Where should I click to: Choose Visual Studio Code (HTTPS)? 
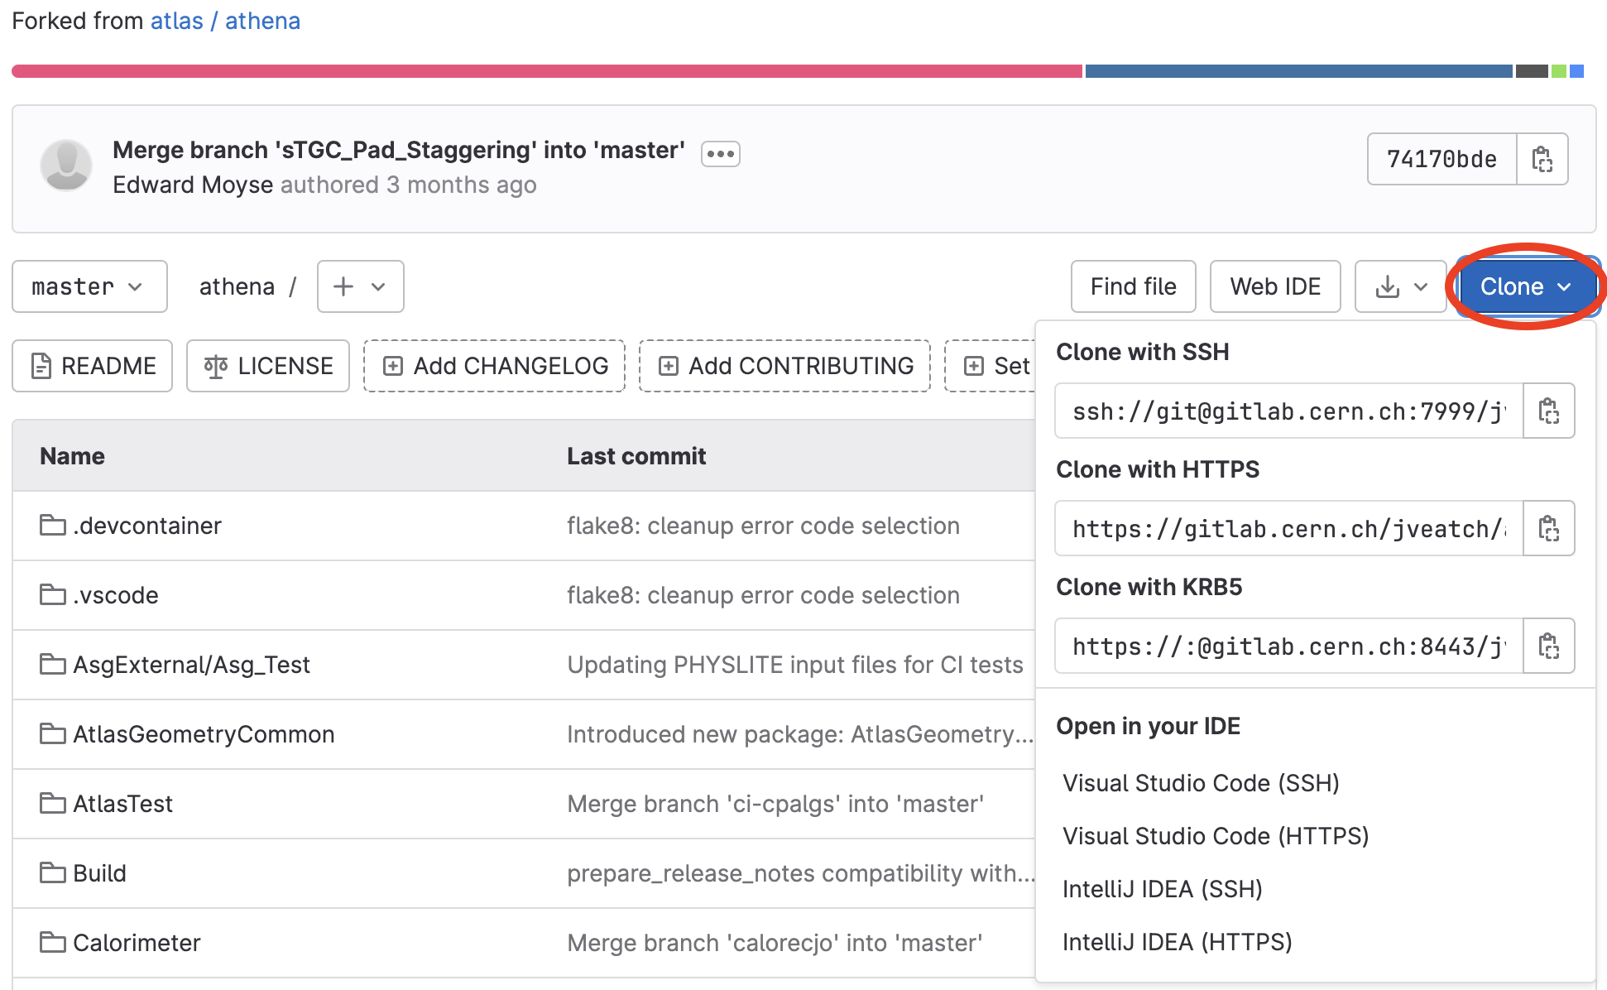tap(1216, 836)
